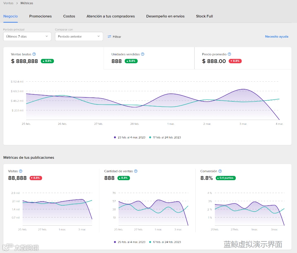
Task: Open help icon next to Precio promedio
Action: click(x=229, y=54)
